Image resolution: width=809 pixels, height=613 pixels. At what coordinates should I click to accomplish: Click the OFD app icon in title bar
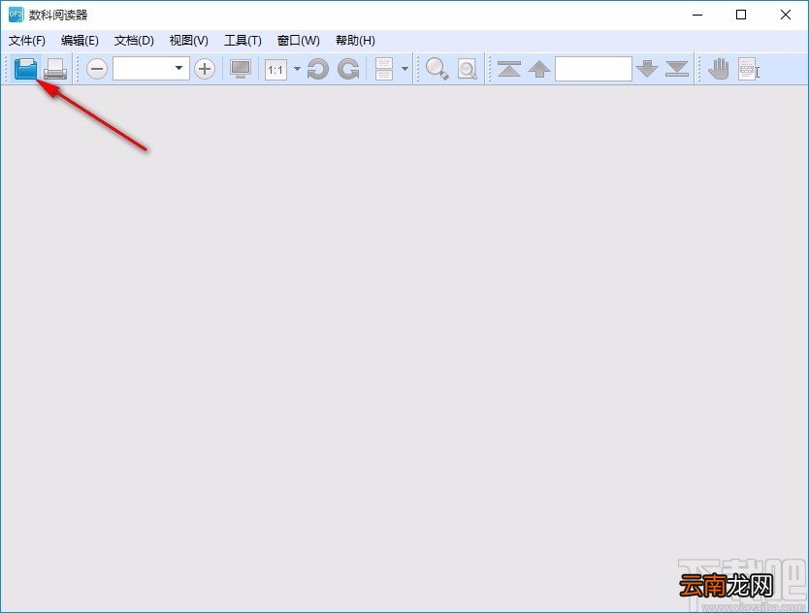16,15
